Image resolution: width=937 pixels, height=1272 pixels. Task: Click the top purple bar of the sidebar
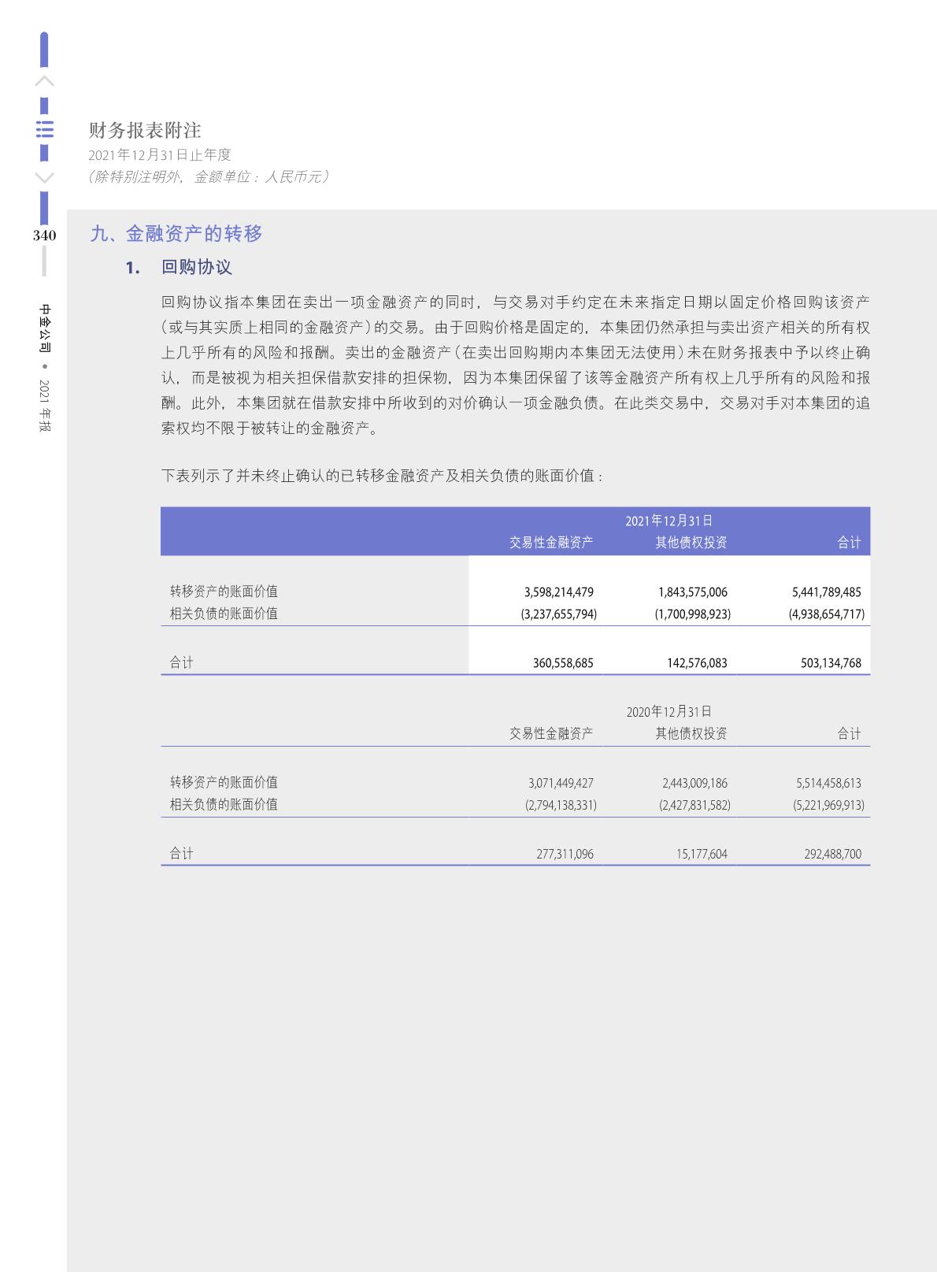(x=44, y=49)
